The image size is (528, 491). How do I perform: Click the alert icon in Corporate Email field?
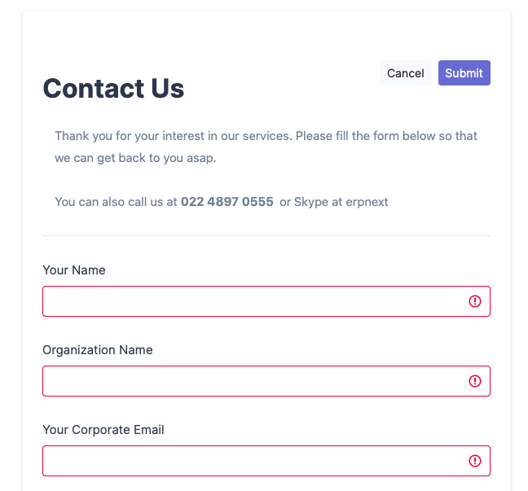(475, 461)
